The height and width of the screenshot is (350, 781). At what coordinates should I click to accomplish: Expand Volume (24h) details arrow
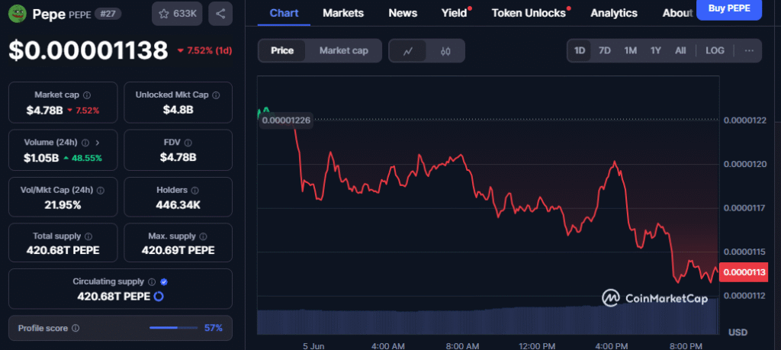click(98, 143)
